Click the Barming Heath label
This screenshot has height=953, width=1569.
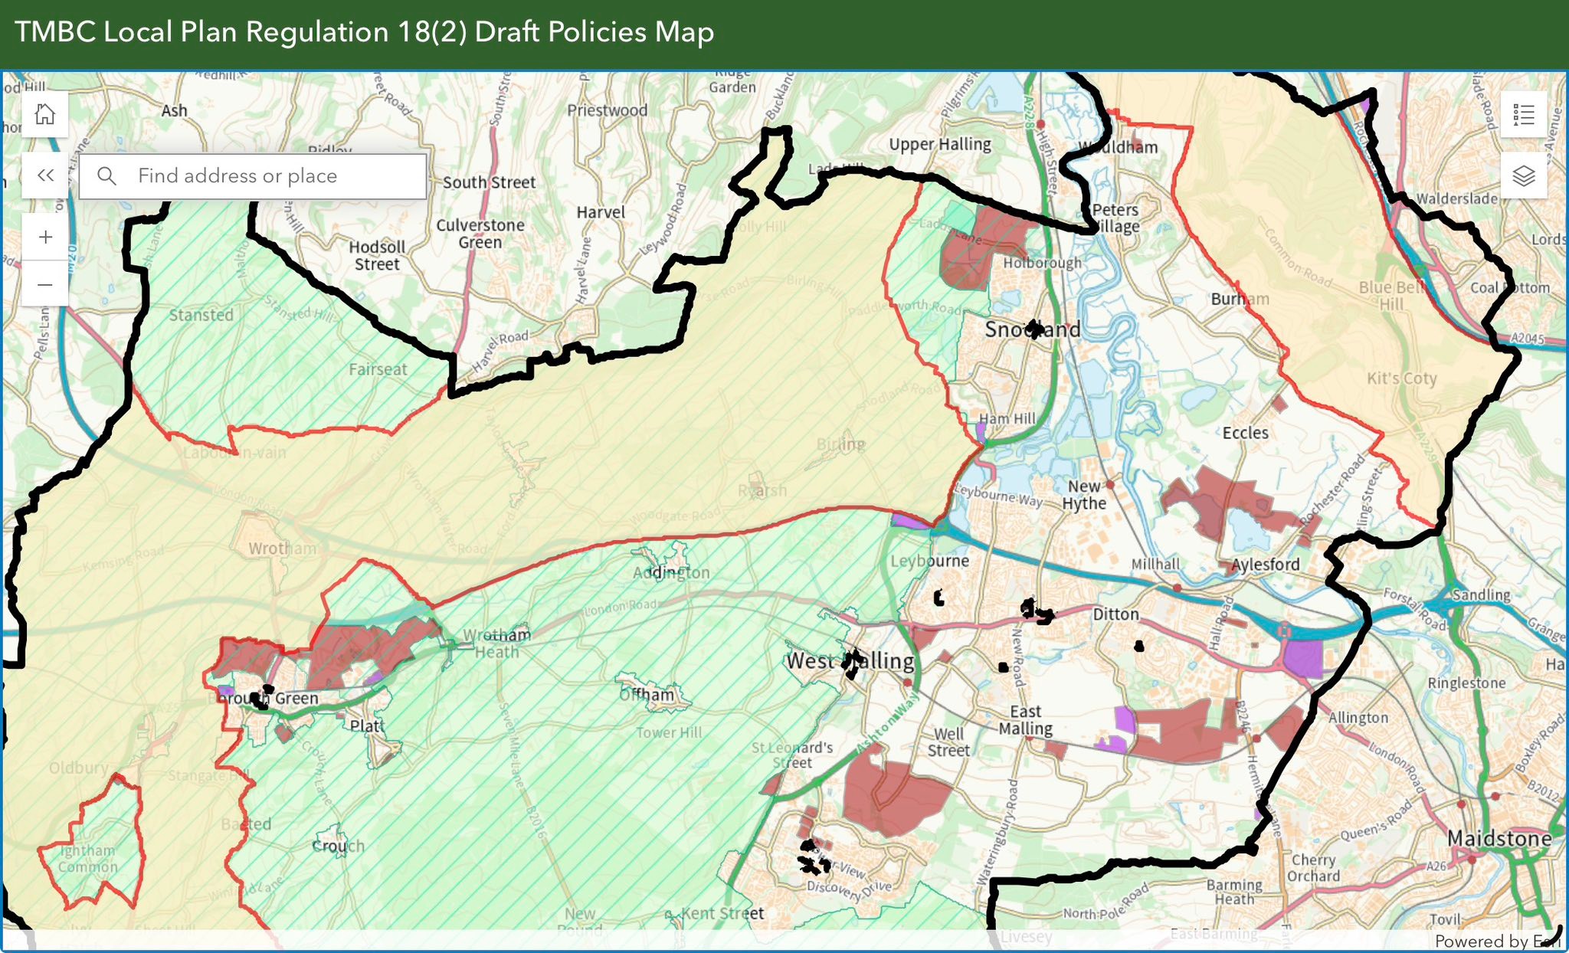[1234, 892]
